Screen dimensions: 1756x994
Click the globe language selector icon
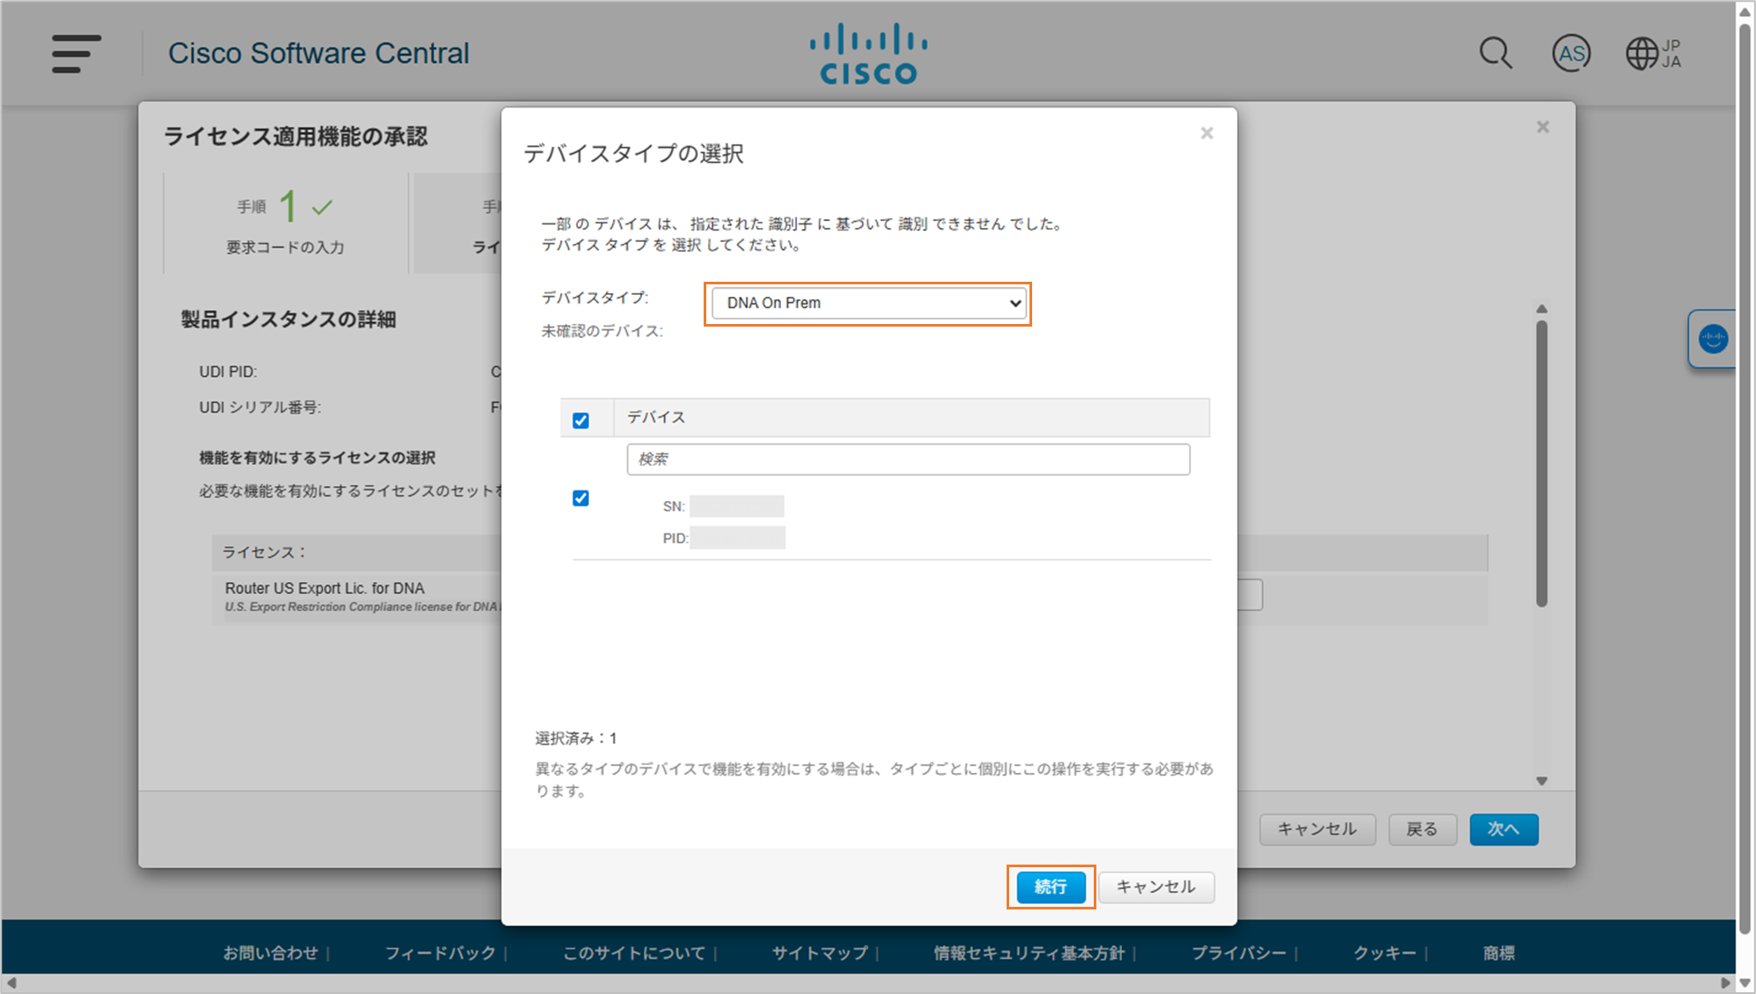click(1642, 54)
